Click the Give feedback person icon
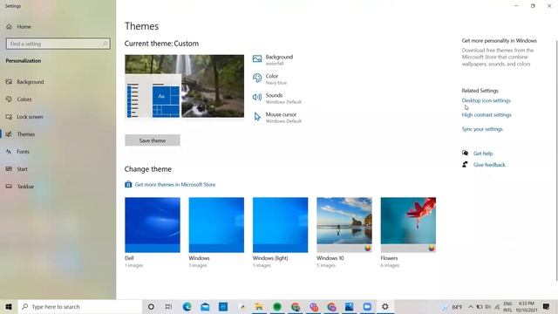The height and width of the screenshot is (314, 558). click(465, 165)
